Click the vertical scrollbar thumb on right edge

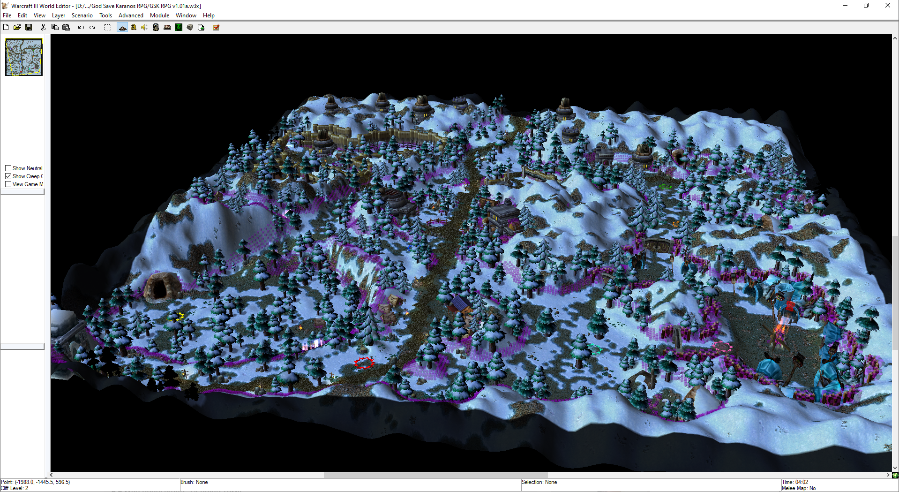(895, 292)
